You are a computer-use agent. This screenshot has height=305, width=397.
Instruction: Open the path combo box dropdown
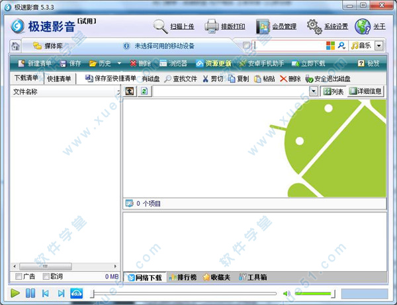point(314,91)
